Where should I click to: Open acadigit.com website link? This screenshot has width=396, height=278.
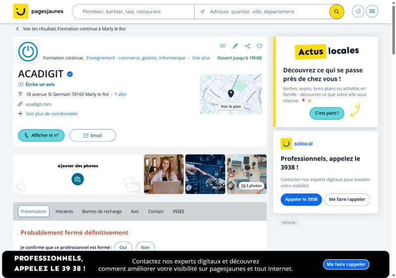coord(39,104)
